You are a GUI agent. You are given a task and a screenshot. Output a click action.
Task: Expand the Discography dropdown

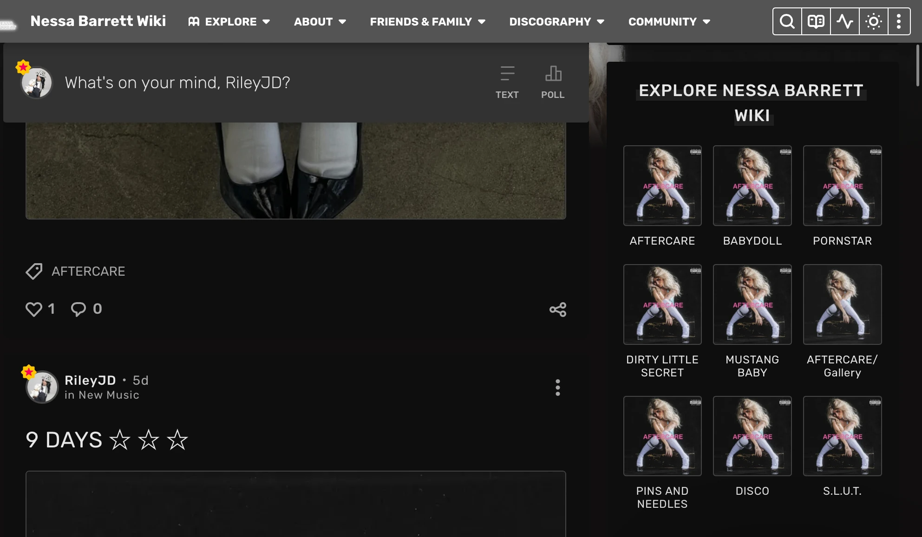[x=556, y=22]
